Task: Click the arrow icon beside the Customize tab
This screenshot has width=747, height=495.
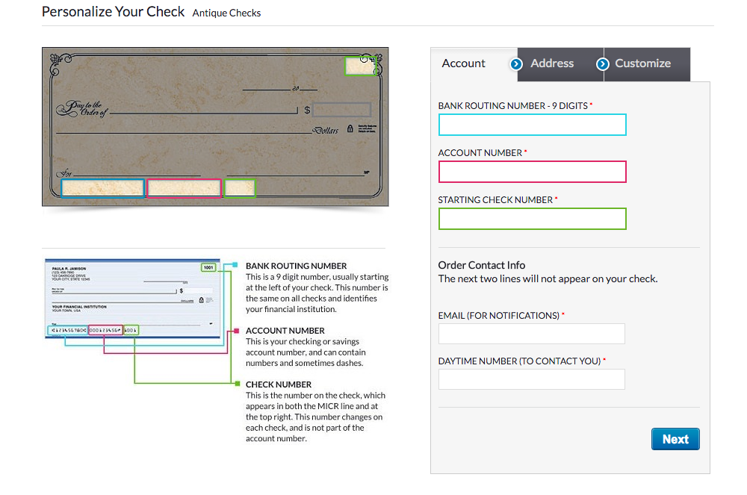Action: 603,64
